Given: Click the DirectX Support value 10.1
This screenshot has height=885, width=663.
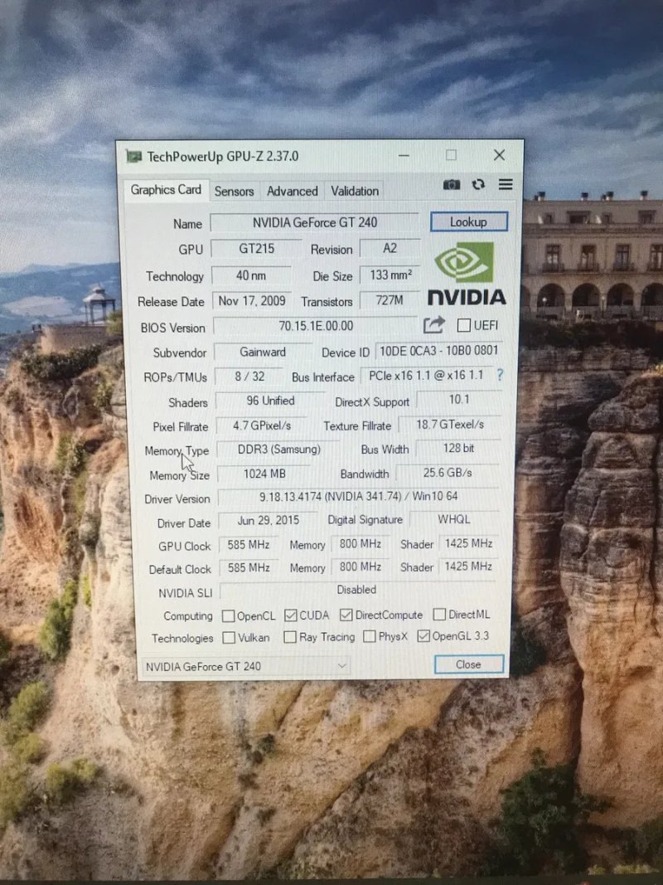Looking at the screenshot, I should (459, 400).
